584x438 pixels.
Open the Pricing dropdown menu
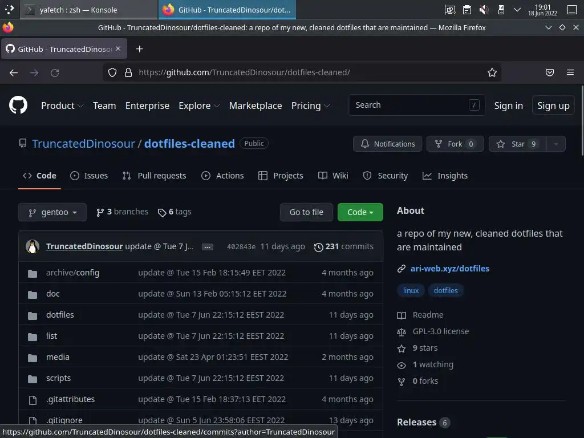point(310,106)
